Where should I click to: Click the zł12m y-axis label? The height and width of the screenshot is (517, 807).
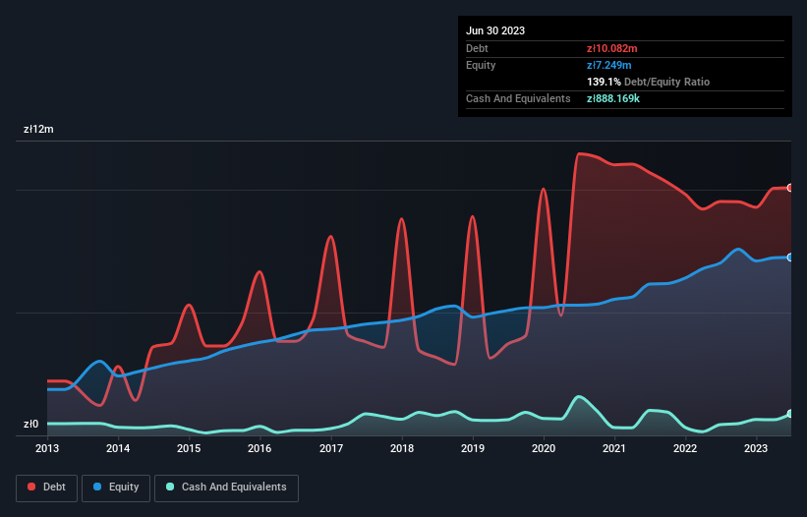pyautogui.click(x=38, y=129)
